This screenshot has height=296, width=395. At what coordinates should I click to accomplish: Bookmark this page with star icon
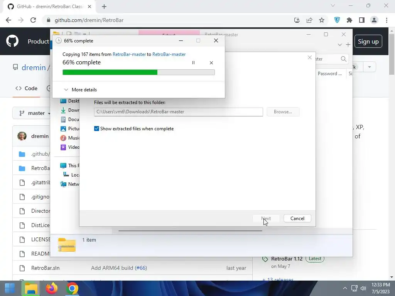(x=322, y=20)
